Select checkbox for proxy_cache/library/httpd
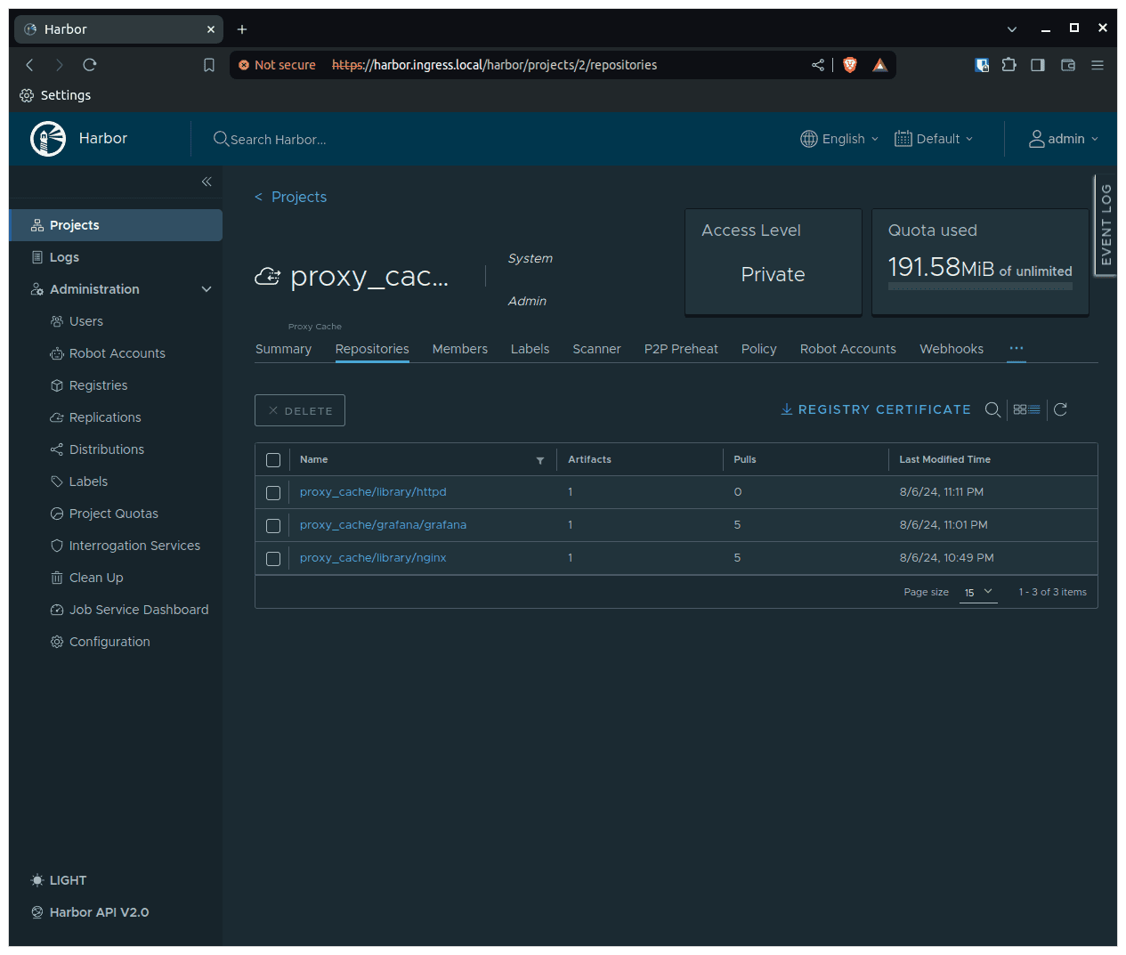1126x955 pixels. [x=273, y=493]
